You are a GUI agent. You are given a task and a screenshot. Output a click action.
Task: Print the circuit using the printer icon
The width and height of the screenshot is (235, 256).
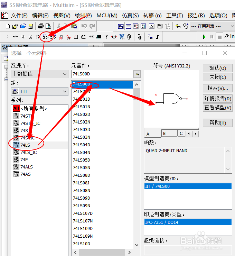[x=41, y=26]
